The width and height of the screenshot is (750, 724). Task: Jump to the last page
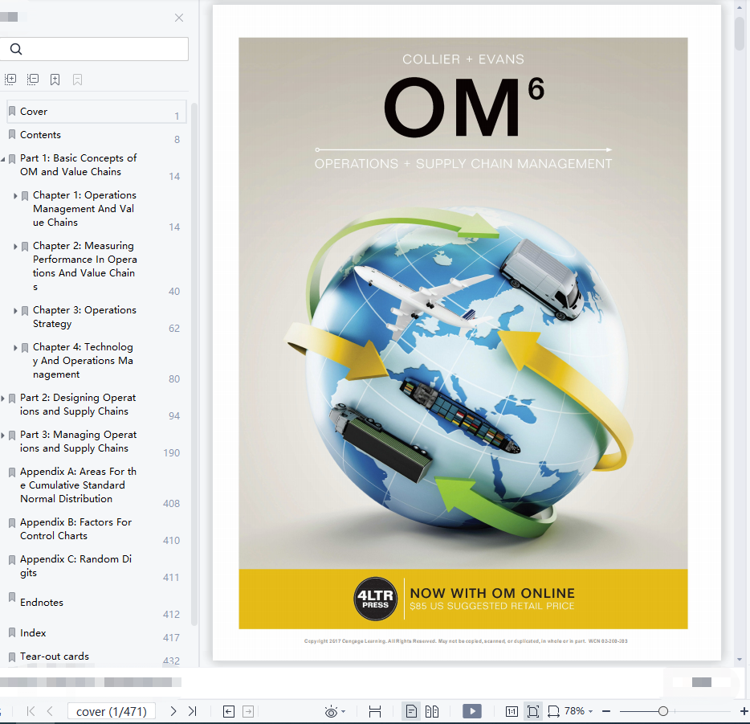pyautogui.click(x=192, y=712)
